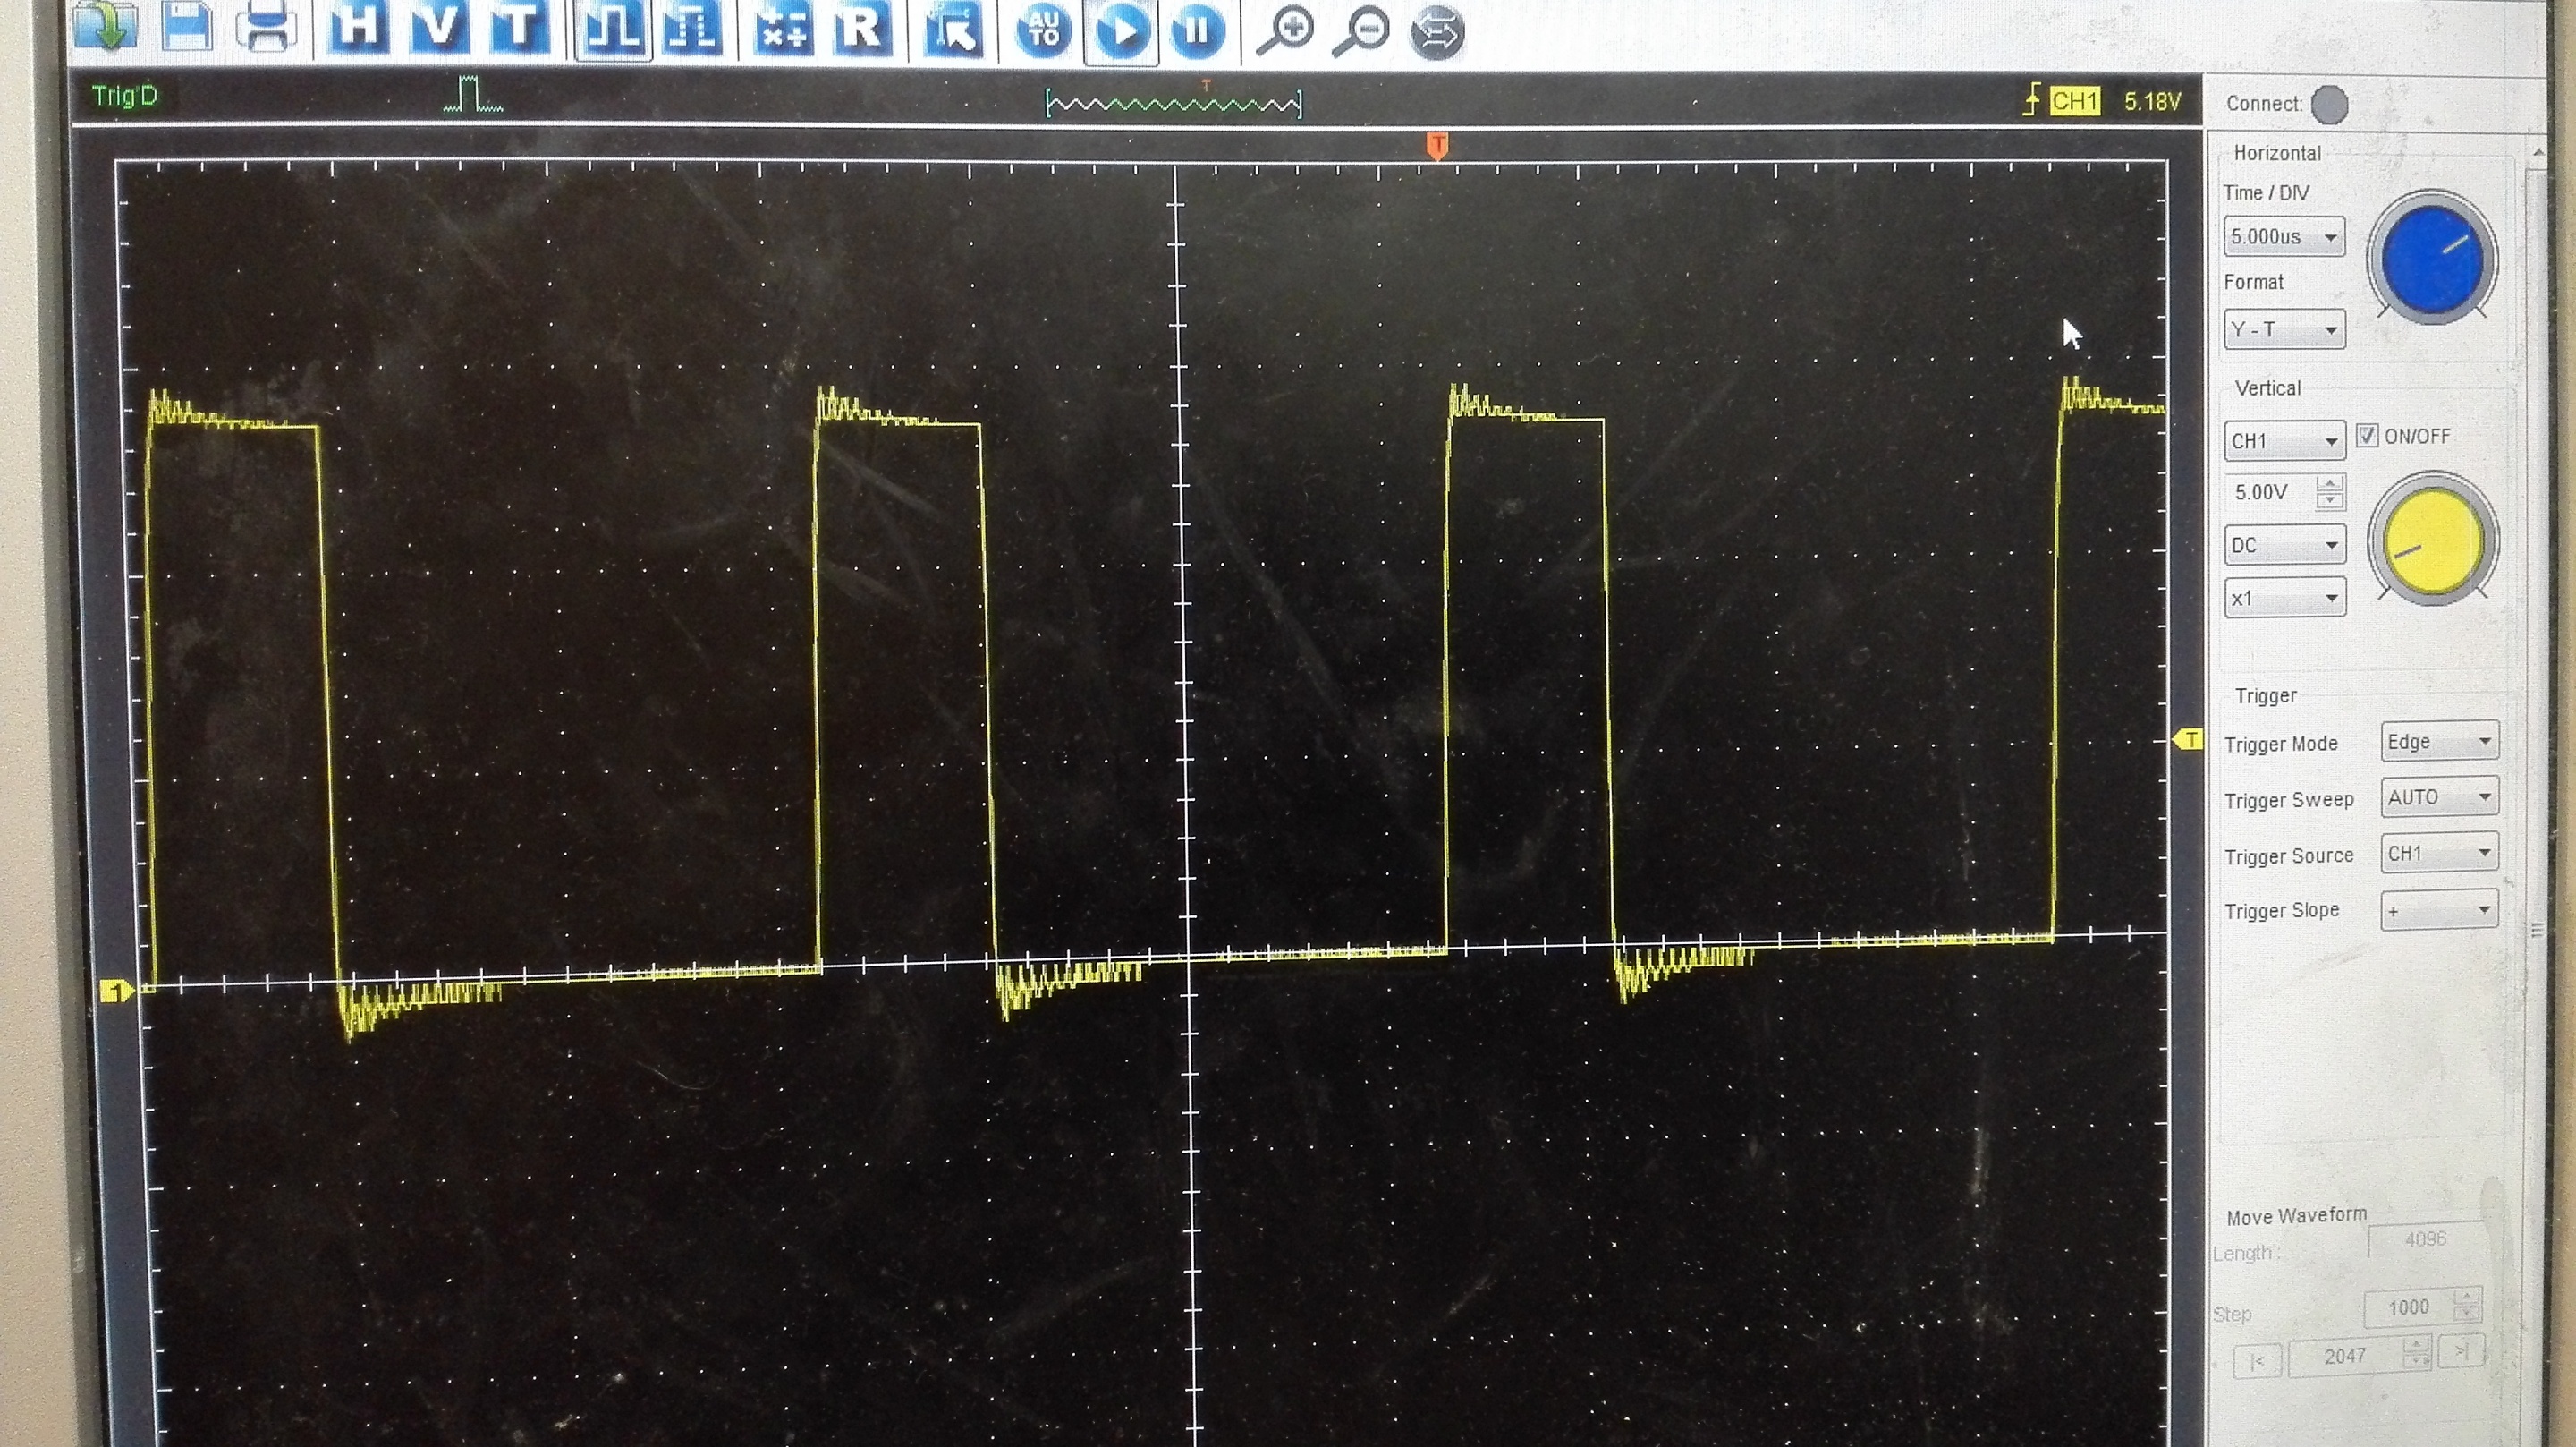The height and width of the screenshot is (1447, 2576).
Task: Move waveform to end with >| button
Action: coord(2462,1351)
